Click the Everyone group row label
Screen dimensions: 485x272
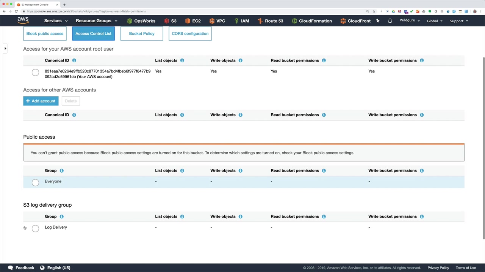tap(53, 181)
